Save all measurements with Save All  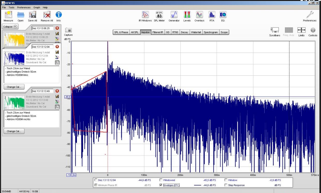click(33, 17)
